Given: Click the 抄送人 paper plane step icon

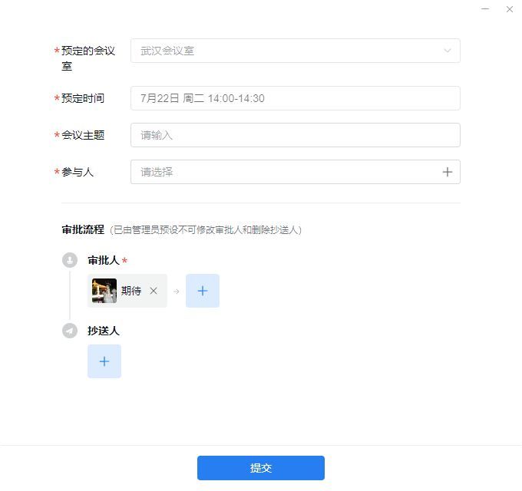Looking at the screenshot, I should point(70,331).
